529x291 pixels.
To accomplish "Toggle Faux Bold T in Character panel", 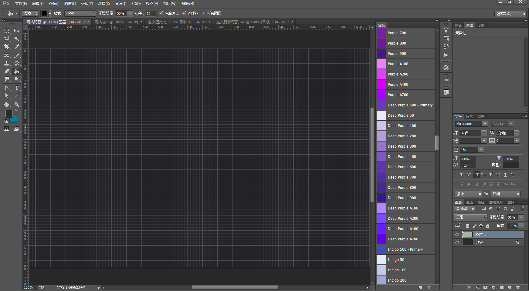I will pos(462,175).
